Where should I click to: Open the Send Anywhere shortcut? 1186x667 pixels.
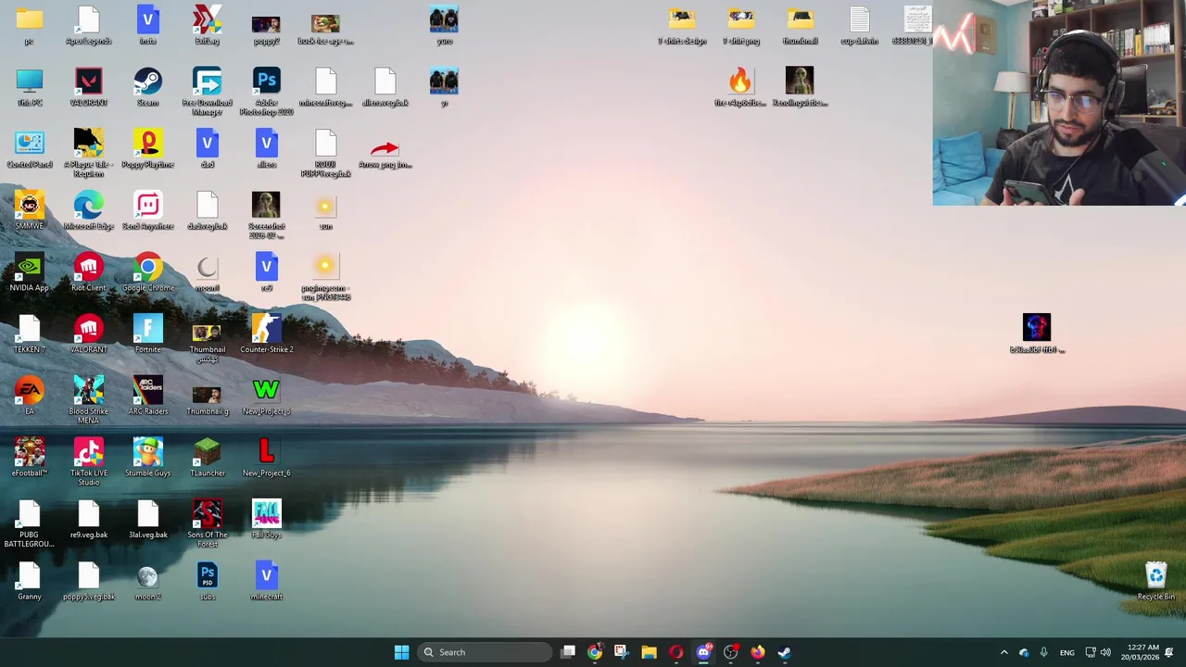(147, 211)
